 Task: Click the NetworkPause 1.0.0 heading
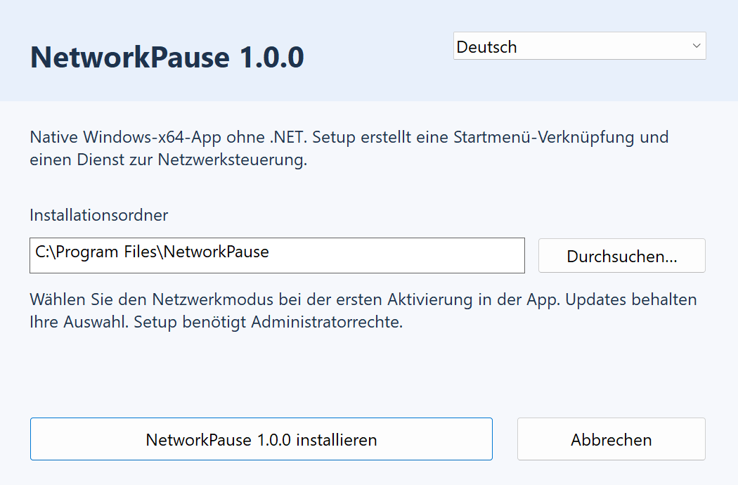click(167, 58)
